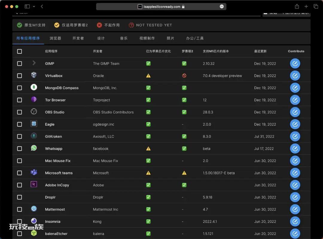Click the MongoDB Compass leaf icon
323x239 pixels.
tap(34, 87)
